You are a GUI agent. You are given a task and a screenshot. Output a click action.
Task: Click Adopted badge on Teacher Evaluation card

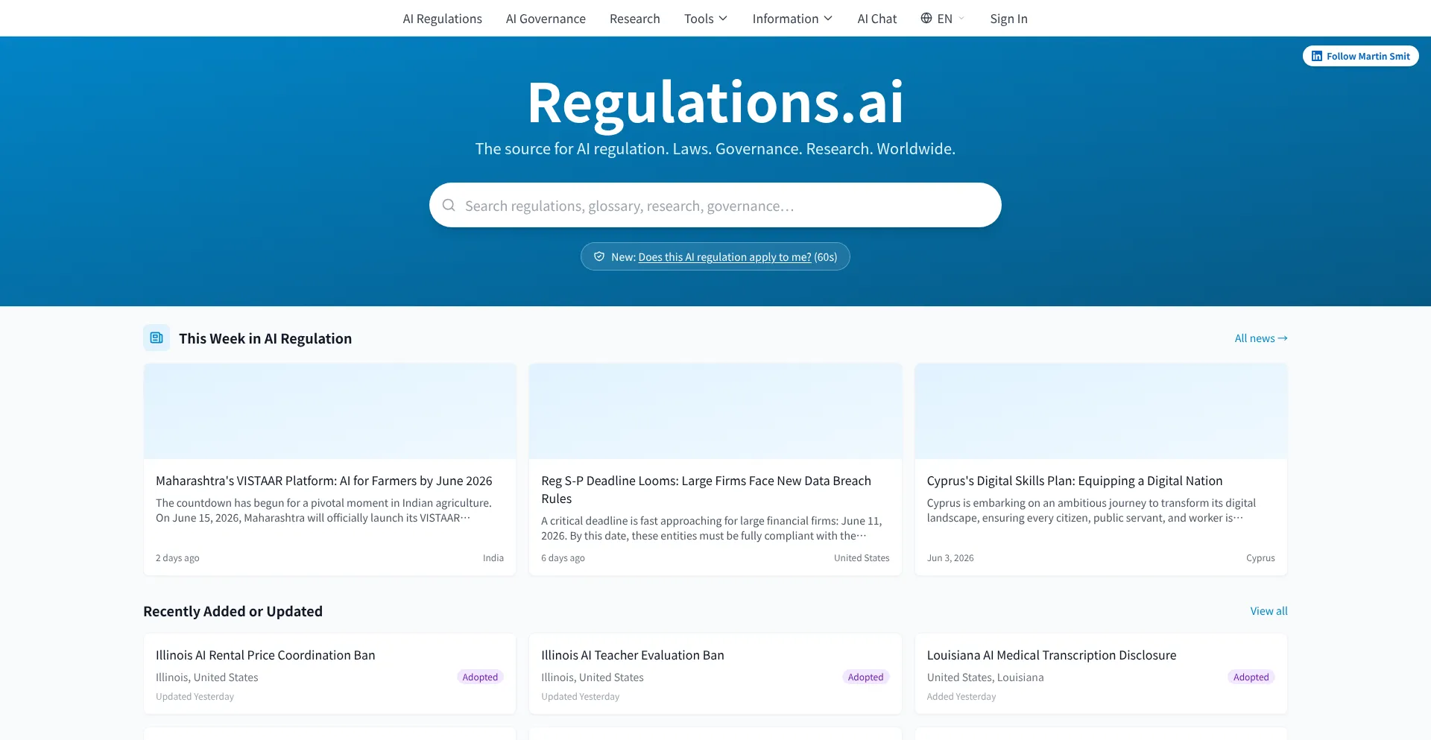click(x=865, y=677)
